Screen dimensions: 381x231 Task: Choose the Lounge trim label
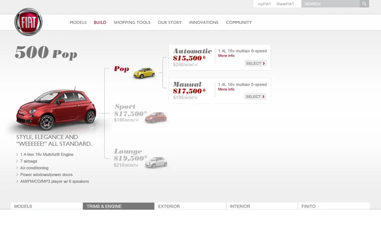tap(128, 152)
